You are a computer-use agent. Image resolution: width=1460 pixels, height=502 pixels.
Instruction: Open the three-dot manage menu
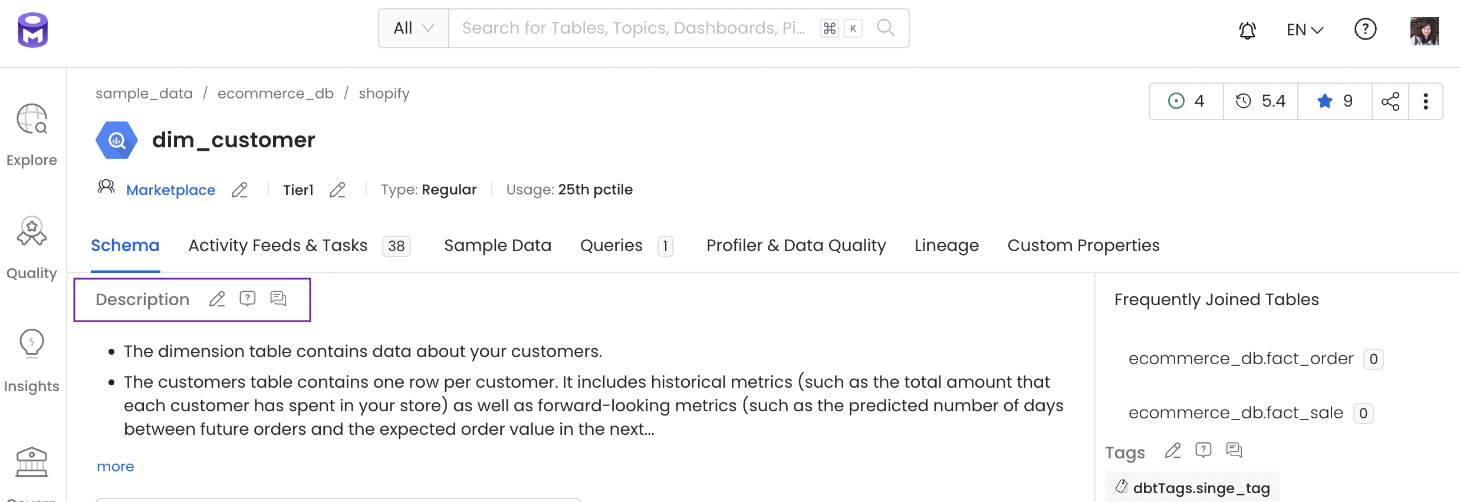[x=1426, y=101]
